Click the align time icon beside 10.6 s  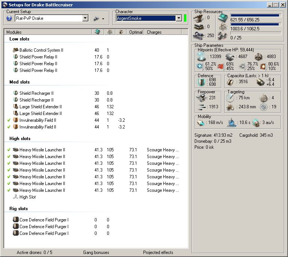pyautogui.click(x=231, y=123)
